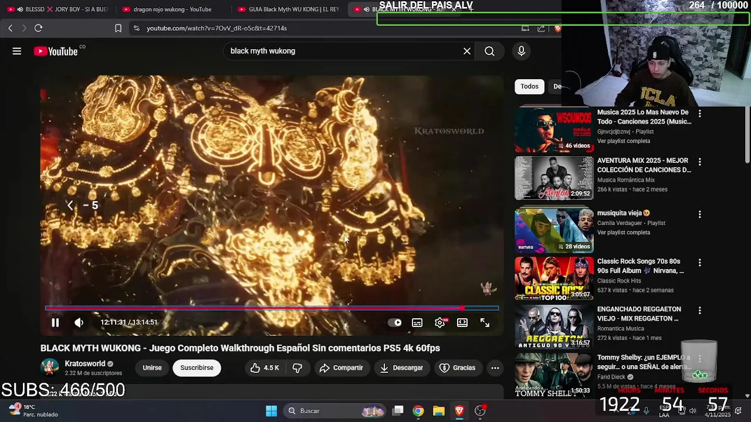Click the progress bar scrubber dot
The height and width of the screenshot is (422, 751).
click(462, 308)
